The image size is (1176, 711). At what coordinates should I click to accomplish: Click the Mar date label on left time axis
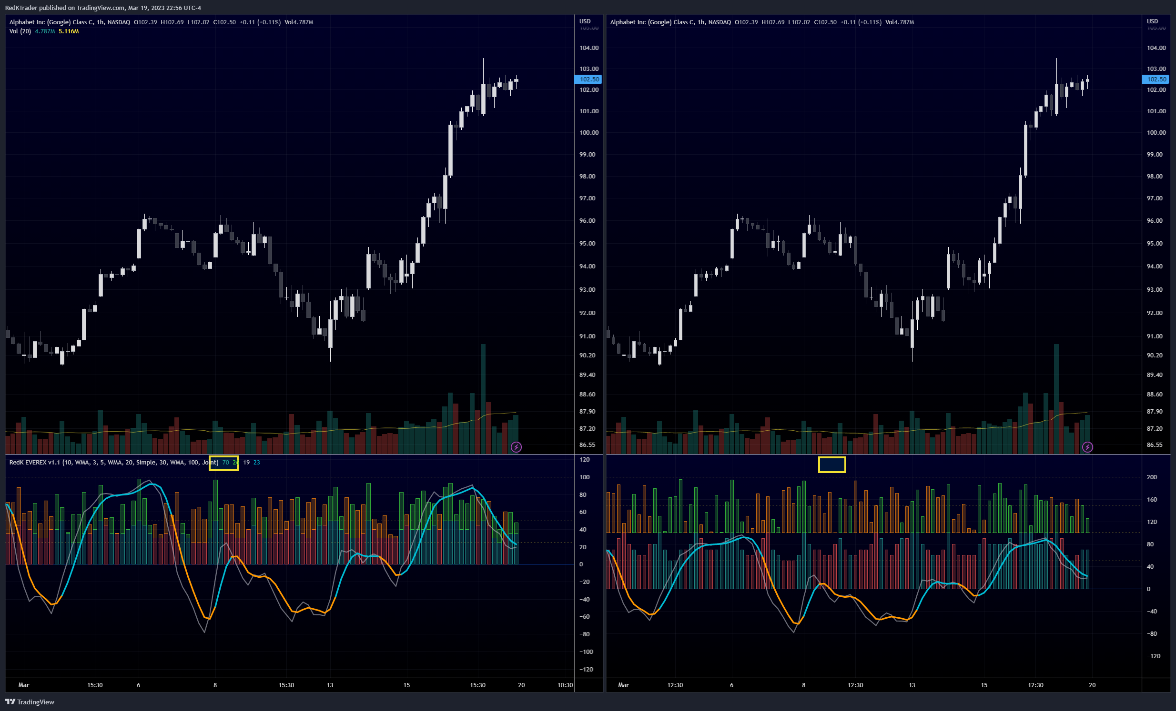[24, 685]
